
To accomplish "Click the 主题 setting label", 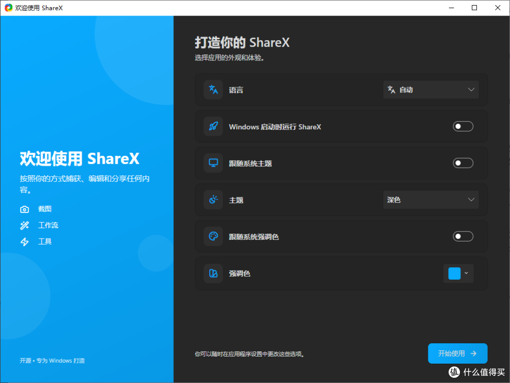I will click(x=236, y=200).
